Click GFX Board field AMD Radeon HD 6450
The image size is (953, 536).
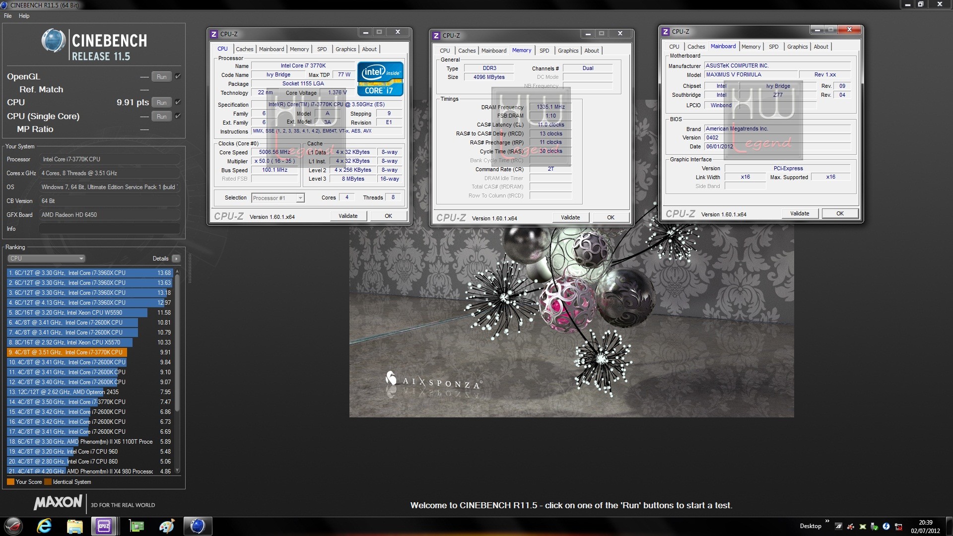110,215
